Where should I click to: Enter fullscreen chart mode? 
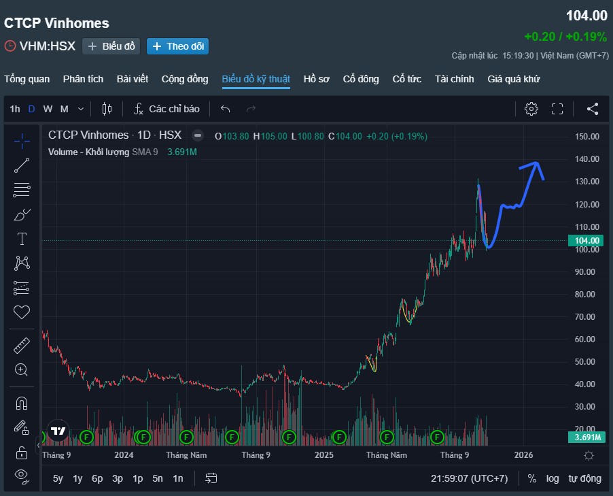pos(557,109)
